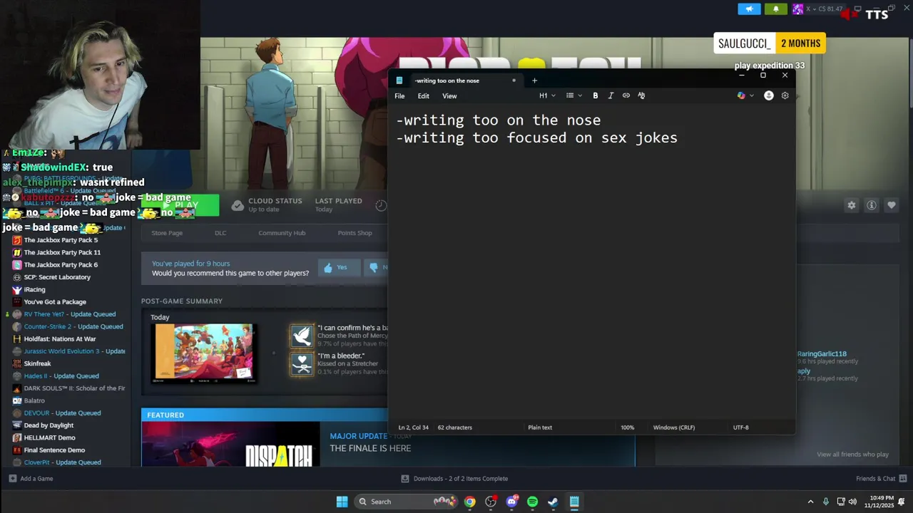Open Steam game info icon
The height and width of the screenshot is (513, 913).
pos(871,205)
